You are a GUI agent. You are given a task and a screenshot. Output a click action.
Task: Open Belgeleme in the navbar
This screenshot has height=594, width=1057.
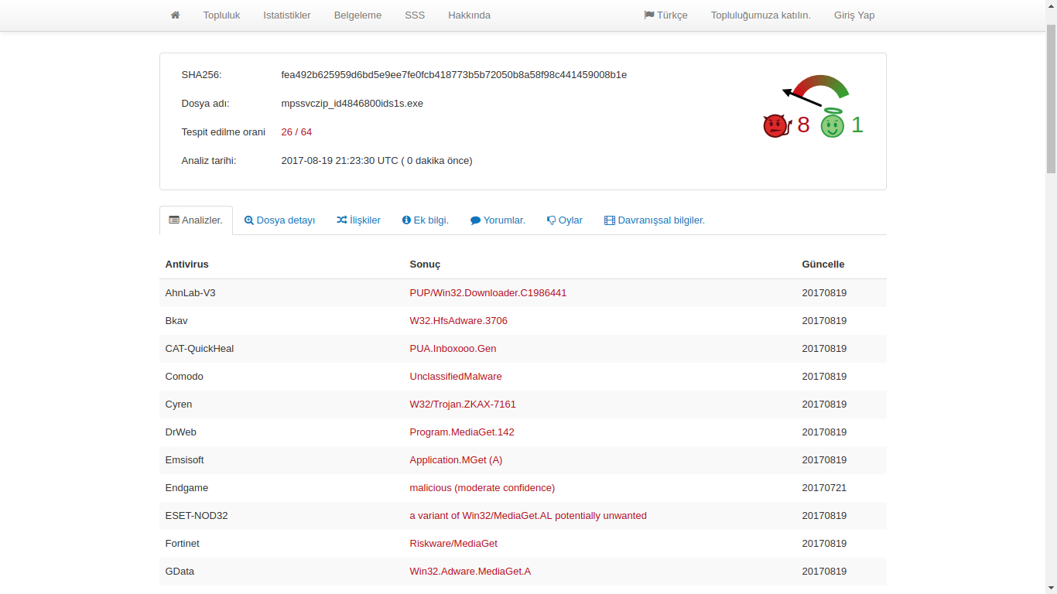(x=357, y=15)
